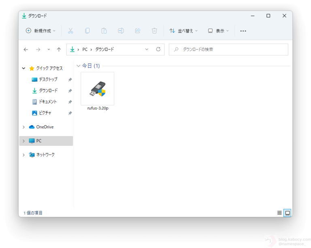The image size is (311, 248).
Task: Go up one folder level
Action: (59, 49)
